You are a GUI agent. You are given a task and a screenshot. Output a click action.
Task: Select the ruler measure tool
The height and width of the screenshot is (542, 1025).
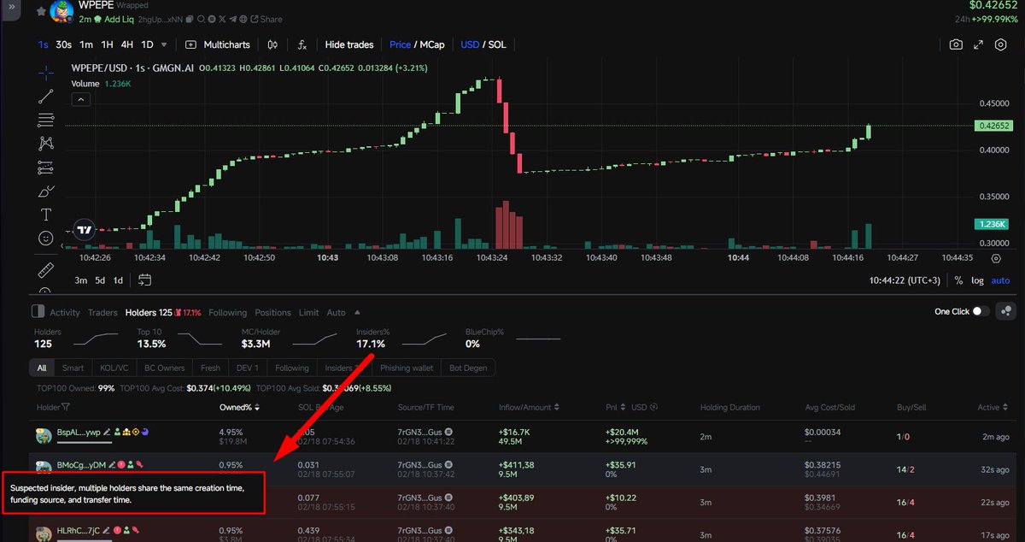pos(46,271)
